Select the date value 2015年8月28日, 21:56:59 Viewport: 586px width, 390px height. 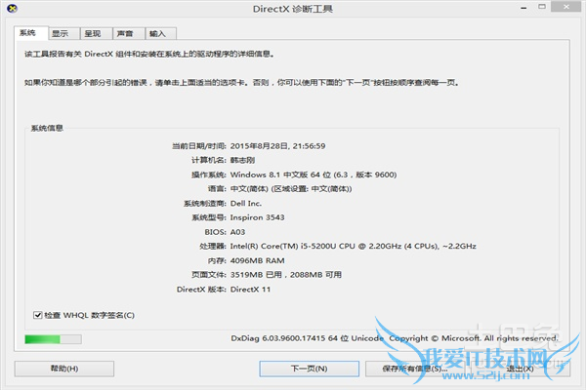(x=277, y=146)
